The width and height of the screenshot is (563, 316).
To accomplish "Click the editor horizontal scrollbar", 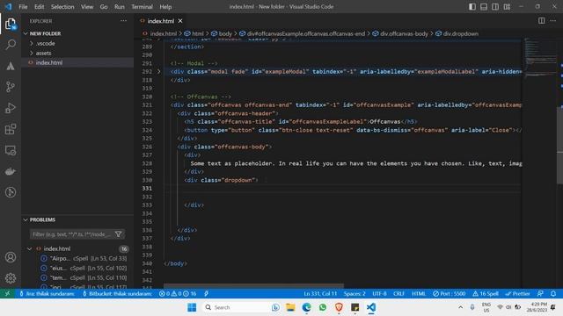I will [253, 286].
